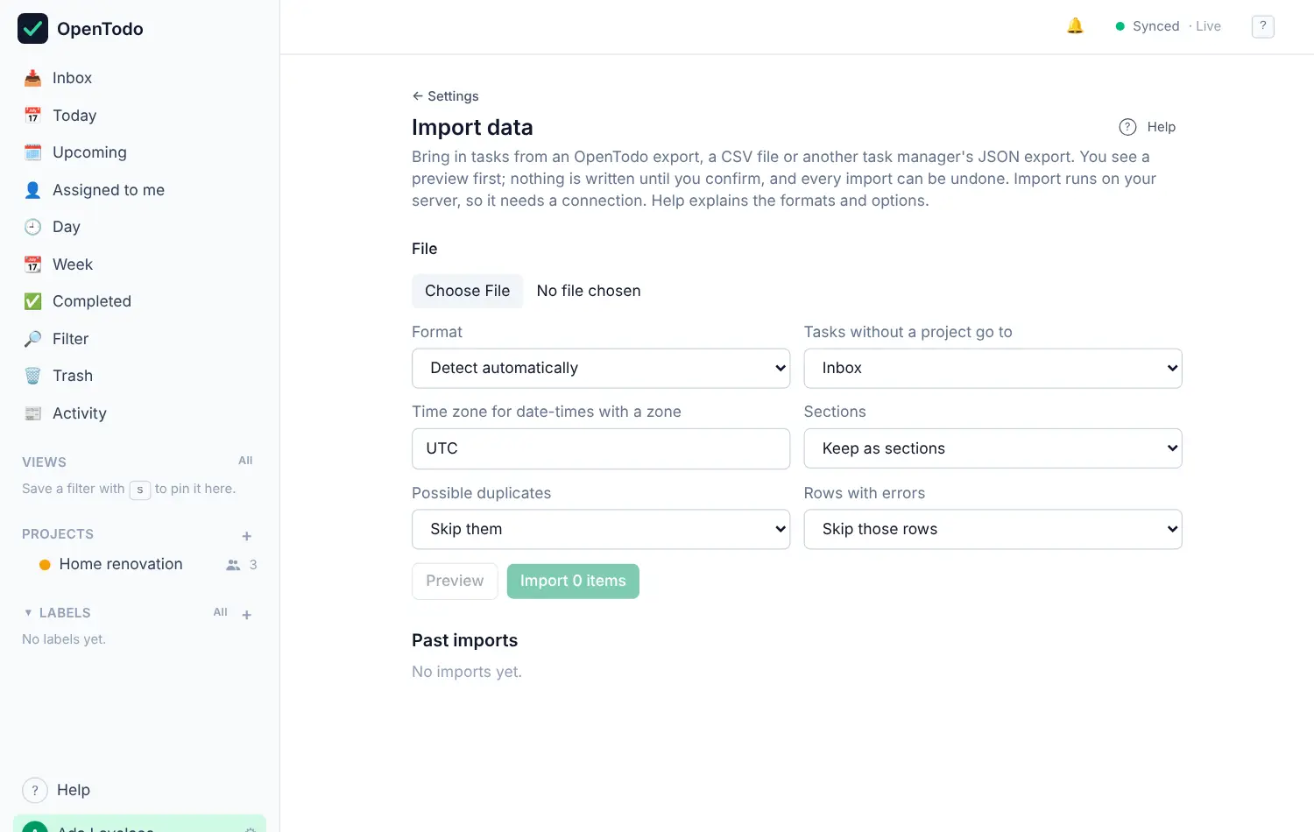This screenshot has width=1314, height=832.
Task: Add a new project with plus icon
Action: (247, 536)
